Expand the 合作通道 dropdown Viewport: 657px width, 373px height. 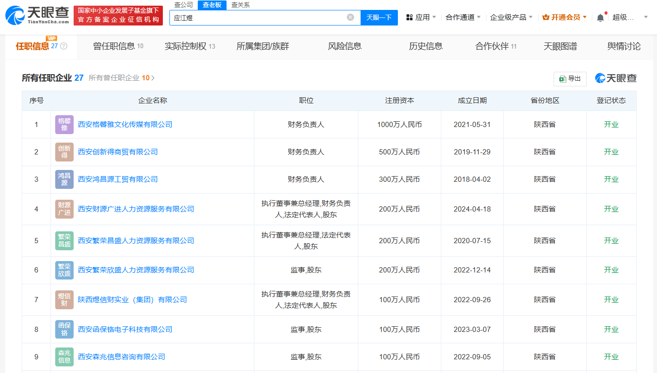(463, 17)
